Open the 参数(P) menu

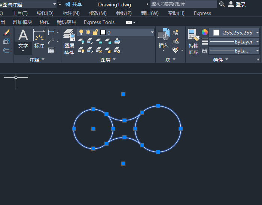coord(124,13)
